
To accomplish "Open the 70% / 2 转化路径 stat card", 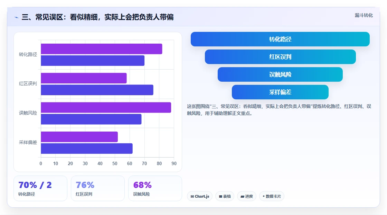I will pos(40,188).
